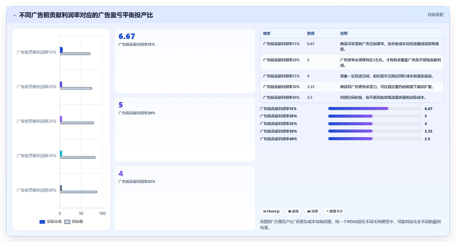This screenshot has height=242, width=456.
Task: Click the 100 tick on the x-axis
Action: click(x=102, y=213)
